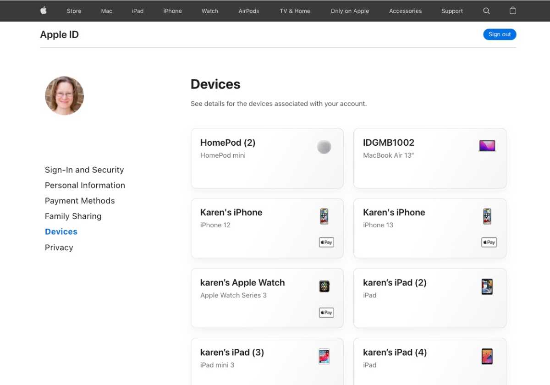Click the HomePod mini device icon
The image size is (550, 385).
(324, 147)
